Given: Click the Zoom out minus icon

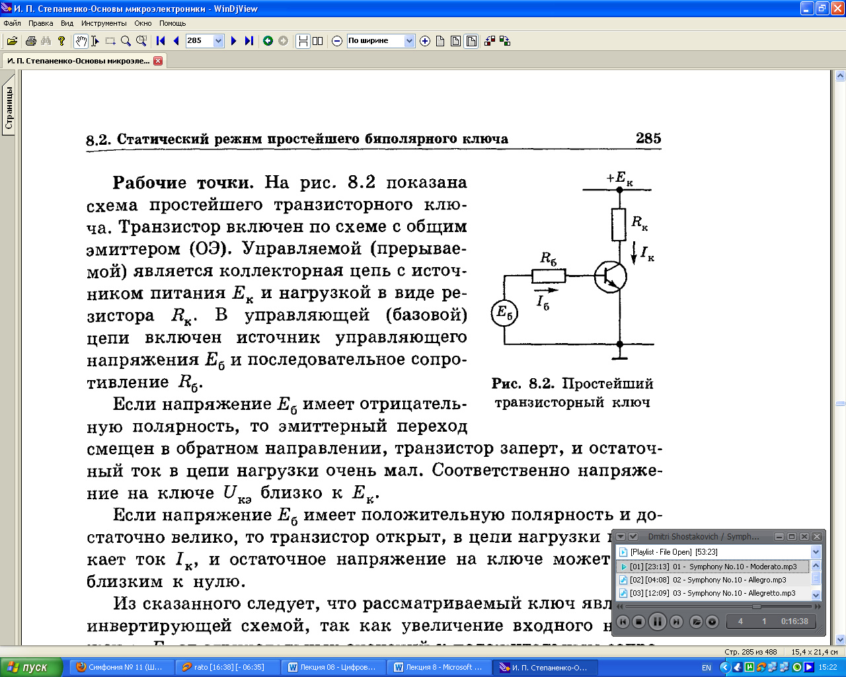Looking at the screenshot, I should tap(337, 41).
